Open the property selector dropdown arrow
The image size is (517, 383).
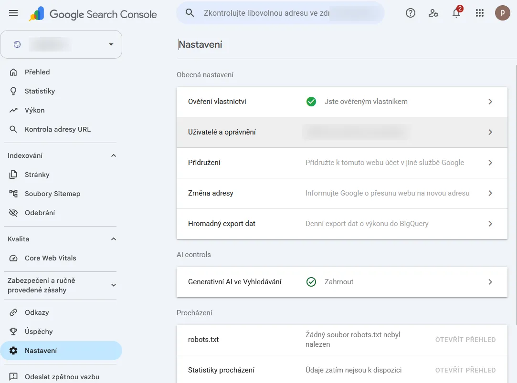(x=111, y=44)
